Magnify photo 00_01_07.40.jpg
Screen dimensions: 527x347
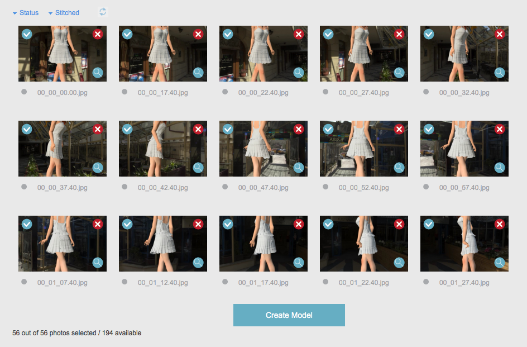click(98, 263)
